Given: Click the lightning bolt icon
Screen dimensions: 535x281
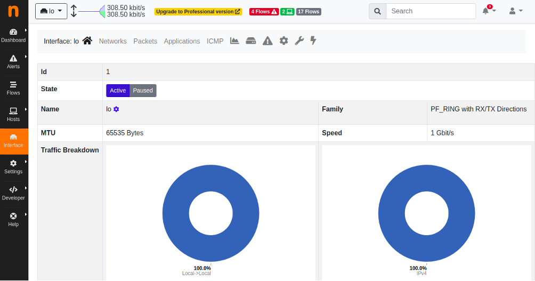Looking at the screenshot, I should 313,41.
